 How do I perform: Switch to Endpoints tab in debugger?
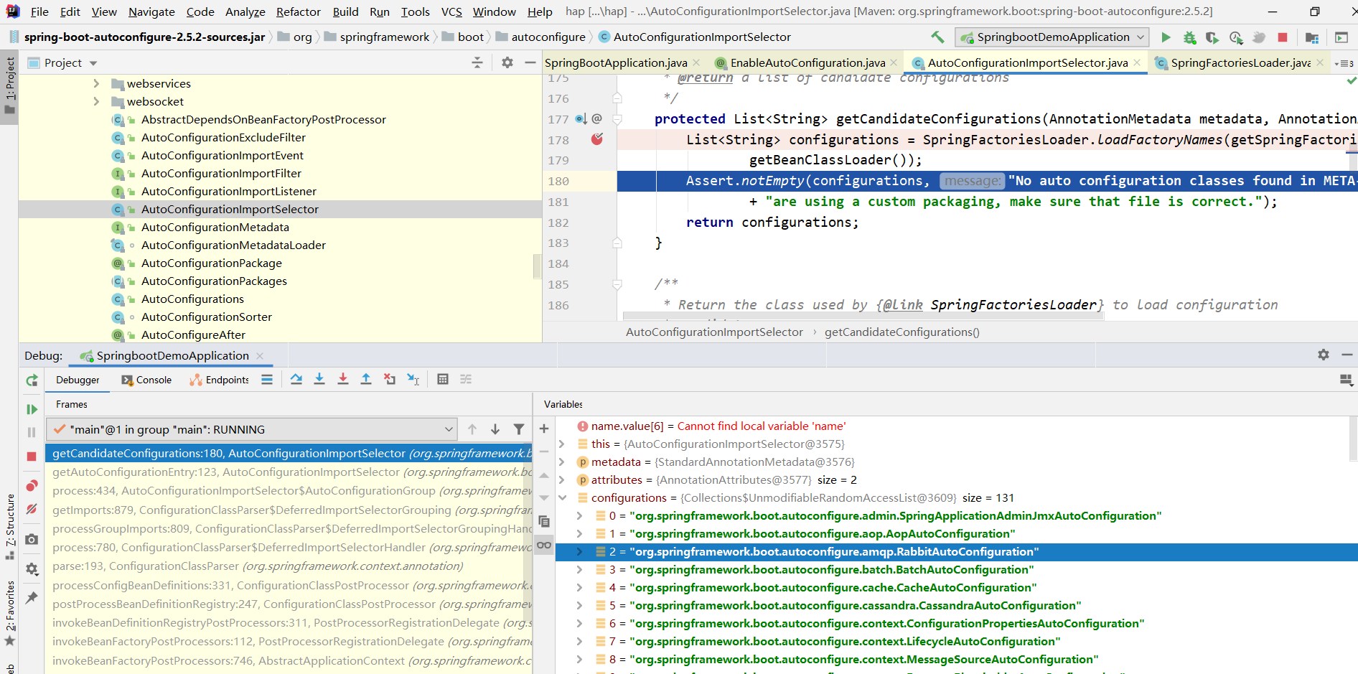219,380
